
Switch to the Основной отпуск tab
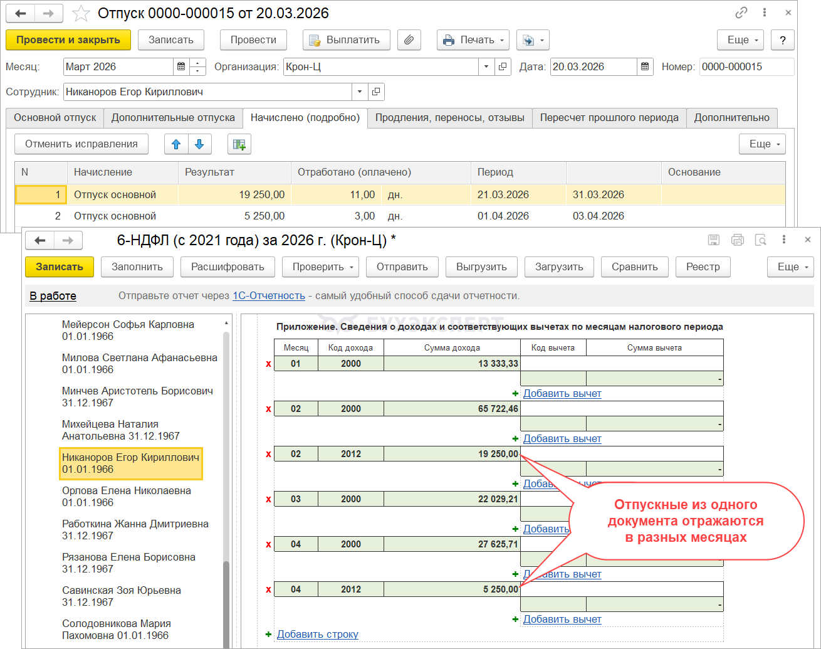point(55,118)
